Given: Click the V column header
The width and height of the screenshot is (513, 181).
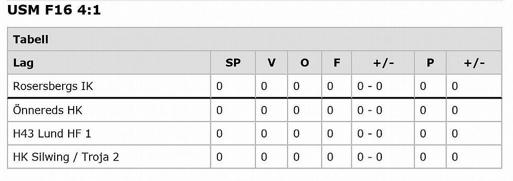Looking at the screenshot, I should [272, 62].
